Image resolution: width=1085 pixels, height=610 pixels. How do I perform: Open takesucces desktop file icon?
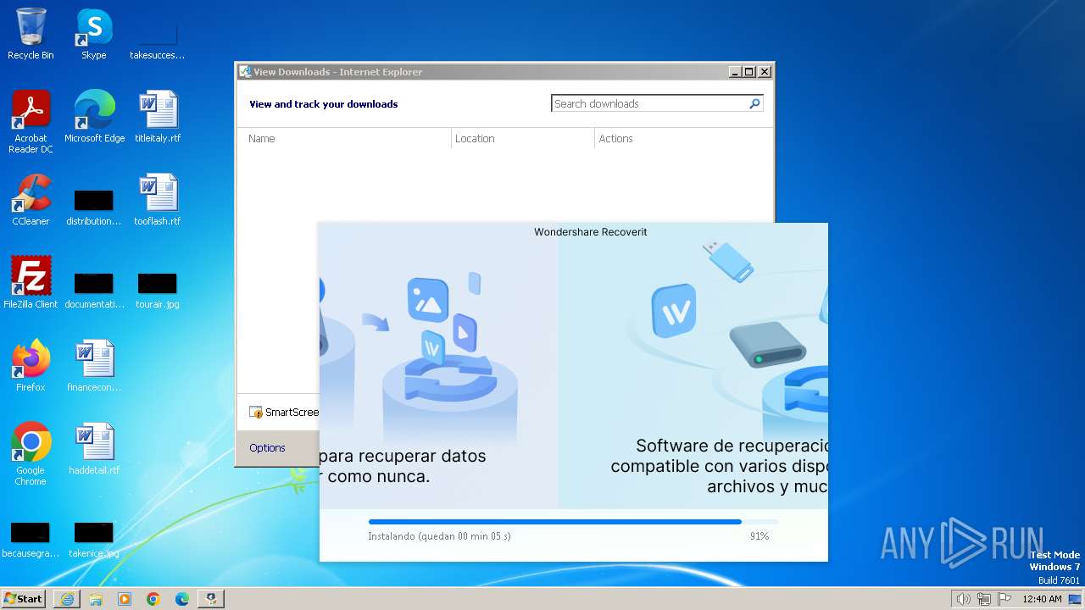tap(158, 41)
